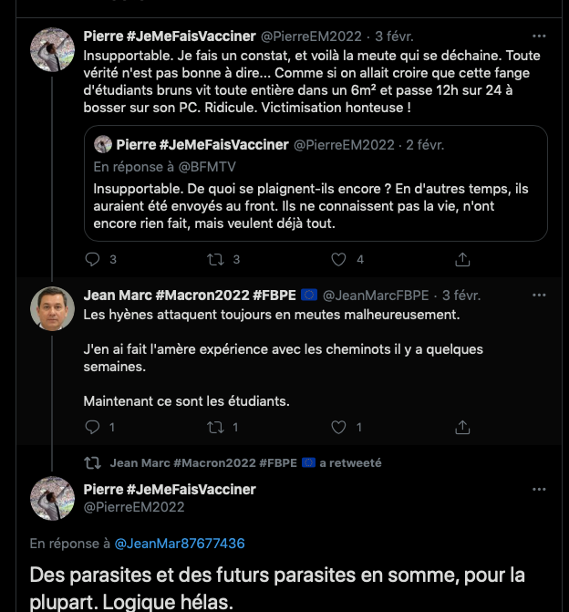Open the @JeanMar87677436 mention link
This screenshot has width=569, height=612.
coord(180,544)
